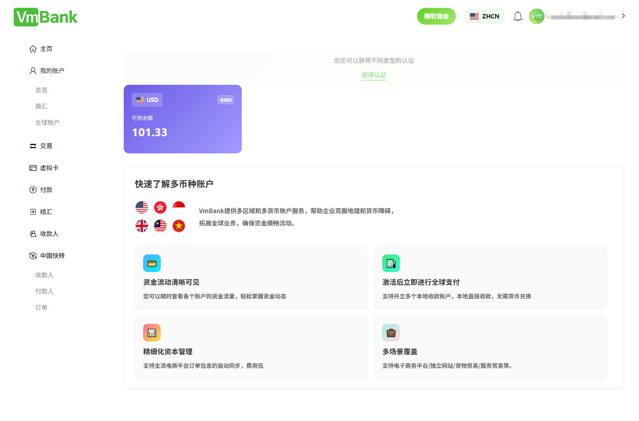Image resolution: width=639 pixels, height=421 pixels.
Task: Select the 虚拟卡 virtual card icon
Action: point(33,167)
